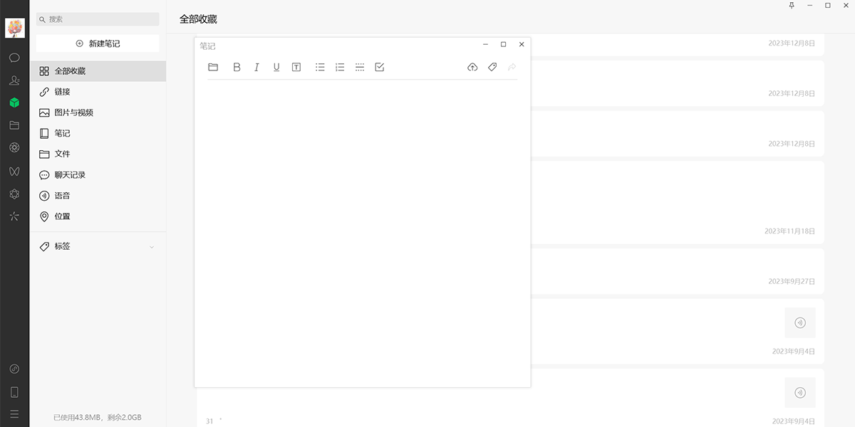Open the hamburger menu at bottom left
Image resolution: width=855 pixels, height=427 pixels.
pyautogui.click(x=14, y=414)
